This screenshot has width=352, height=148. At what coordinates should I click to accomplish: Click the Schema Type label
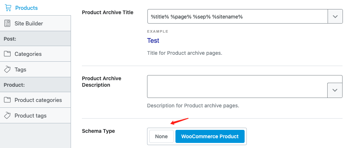coord(98,131)
